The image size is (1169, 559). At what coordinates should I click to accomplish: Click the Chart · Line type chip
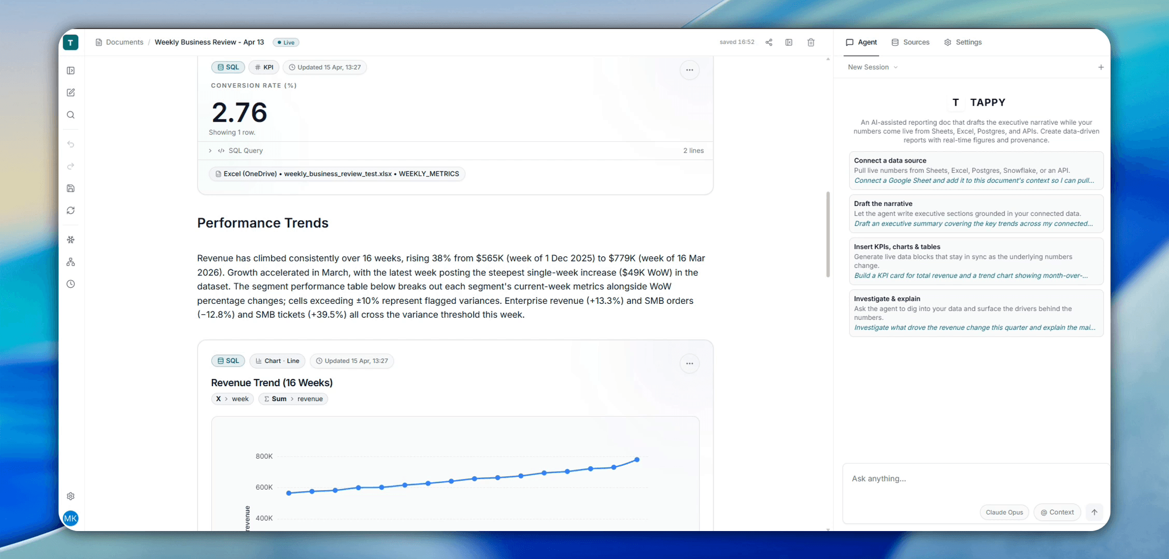coord(278,361)
